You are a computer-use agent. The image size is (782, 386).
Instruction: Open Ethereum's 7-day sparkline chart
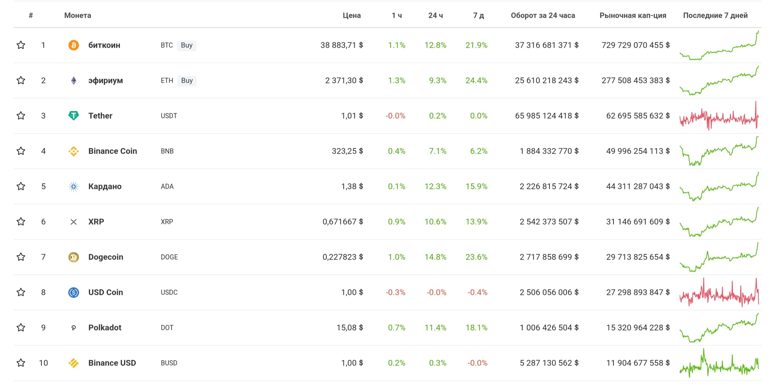point(719,81)
